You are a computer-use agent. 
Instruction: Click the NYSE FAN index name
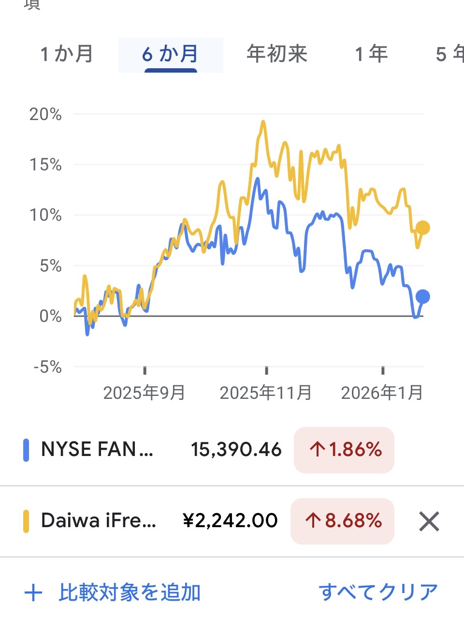pos(97,450)
